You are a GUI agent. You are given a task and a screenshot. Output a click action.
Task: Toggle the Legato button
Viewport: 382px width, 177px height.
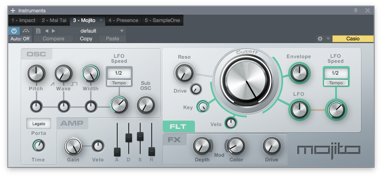coord(39,124)
